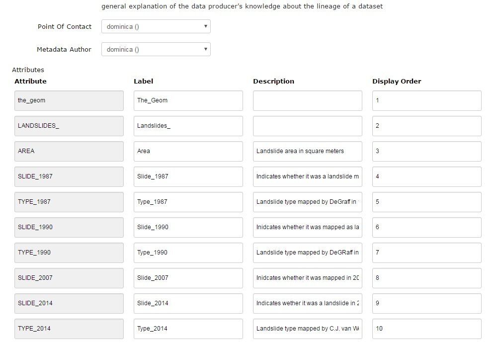Focus the Slide_2014 label input
This screenshot has width=502, height=343.
[188, 303]
